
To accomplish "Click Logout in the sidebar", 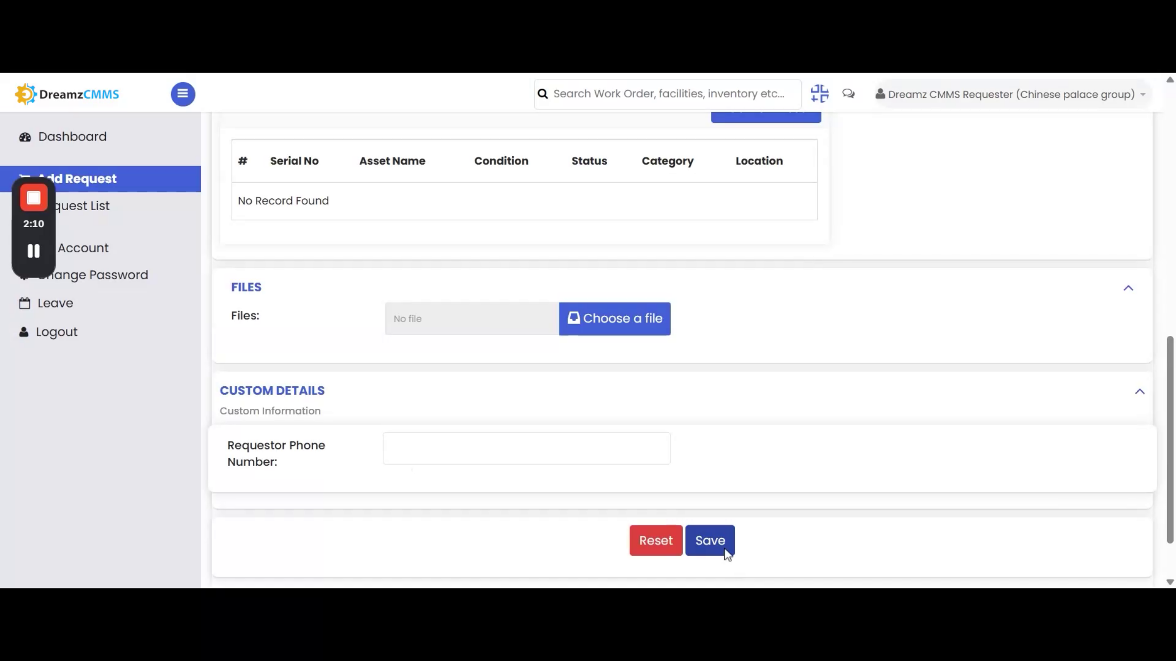I will click(56, 332).
